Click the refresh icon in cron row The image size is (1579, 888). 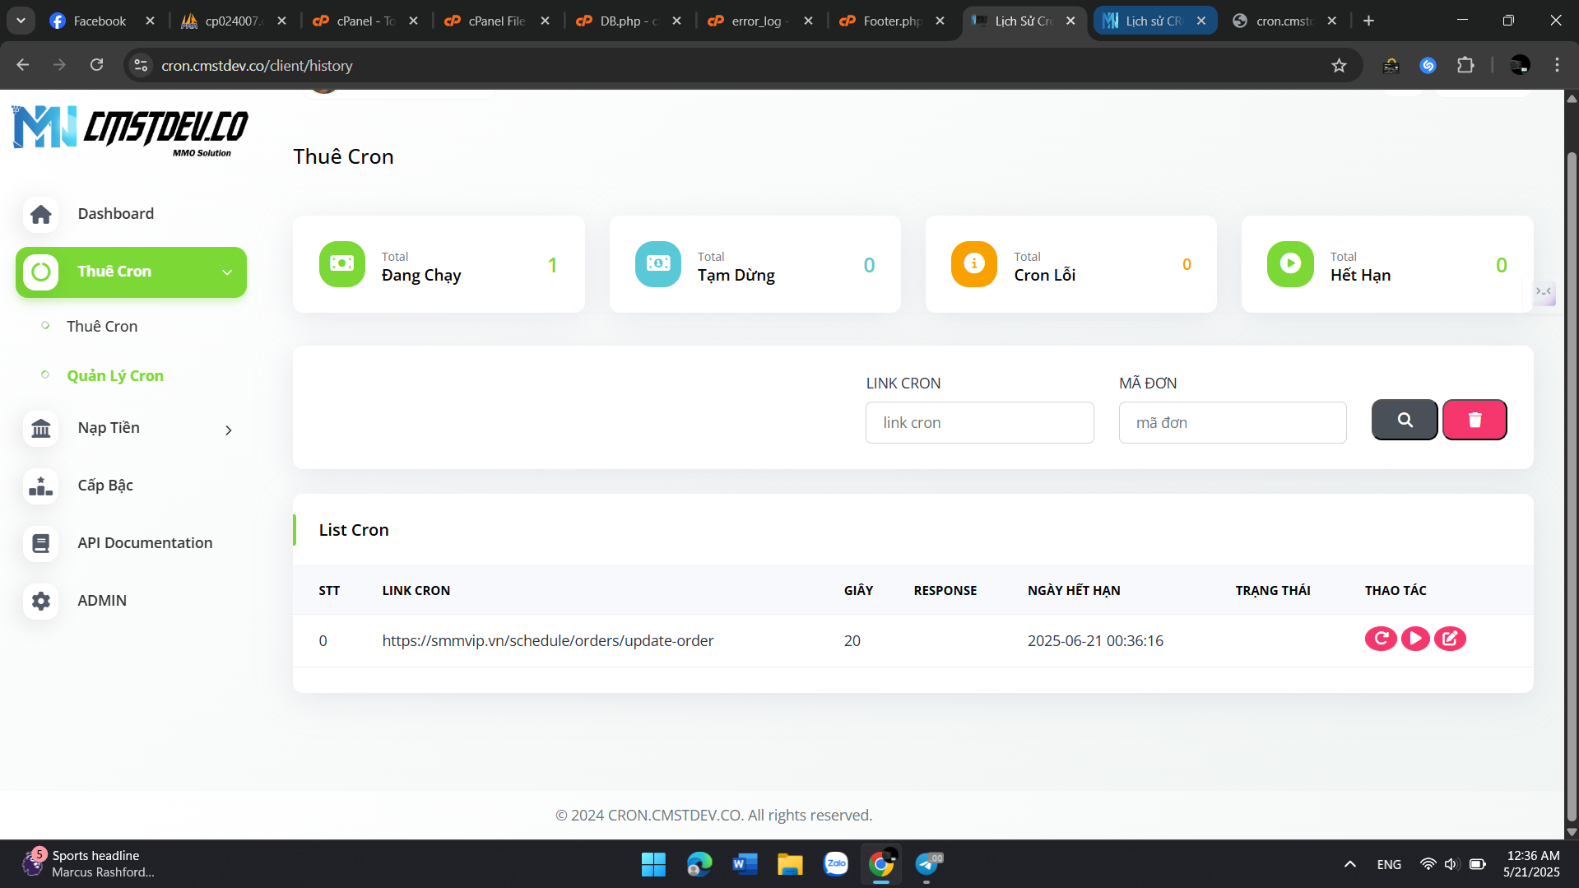[1381, 639]
